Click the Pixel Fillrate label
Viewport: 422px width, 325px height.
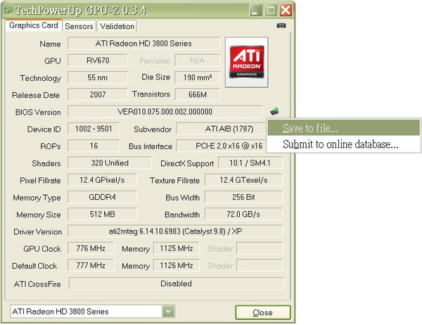pos(40,181)
